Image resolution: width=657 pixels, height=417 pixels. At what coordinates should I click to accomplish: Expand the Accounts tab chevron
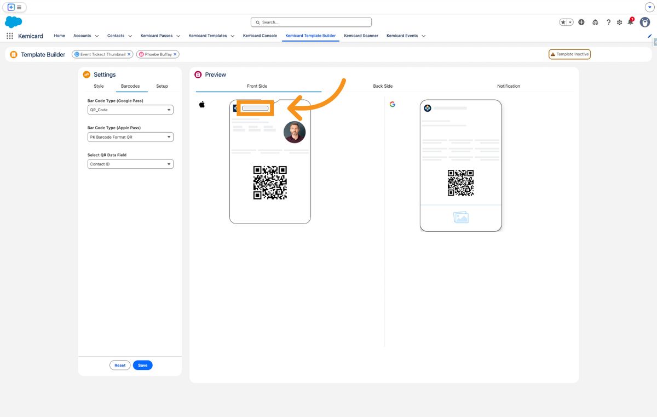tap(97, 36)
